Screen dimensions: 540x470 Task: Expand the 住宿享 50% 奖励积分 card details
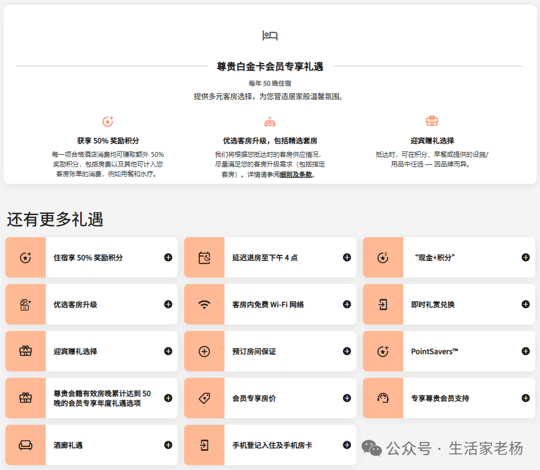pyautogui.click(x=167, y=258)
